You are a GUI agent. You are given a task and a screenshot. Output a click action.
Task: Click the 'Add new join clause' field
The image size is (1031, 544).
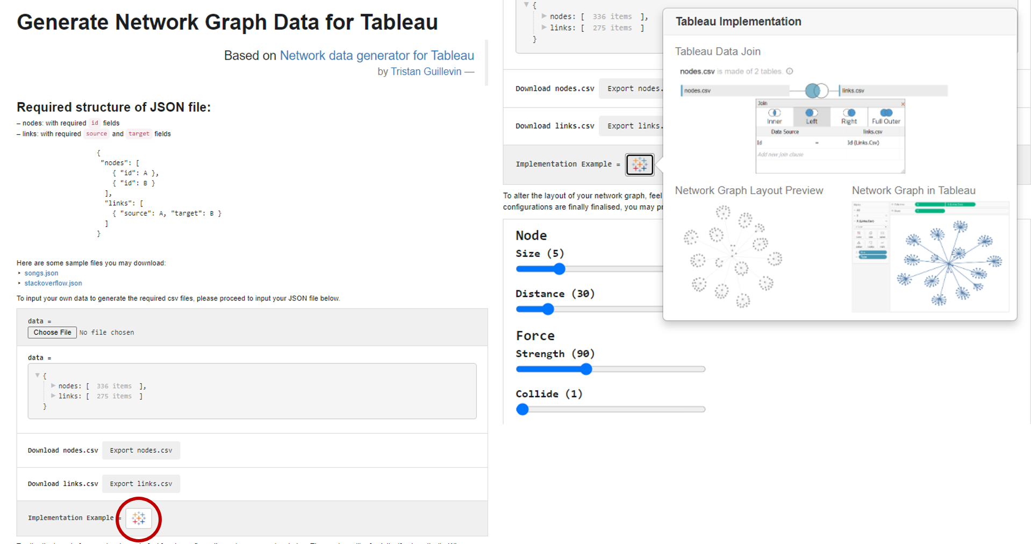click(x=781, y=155)
